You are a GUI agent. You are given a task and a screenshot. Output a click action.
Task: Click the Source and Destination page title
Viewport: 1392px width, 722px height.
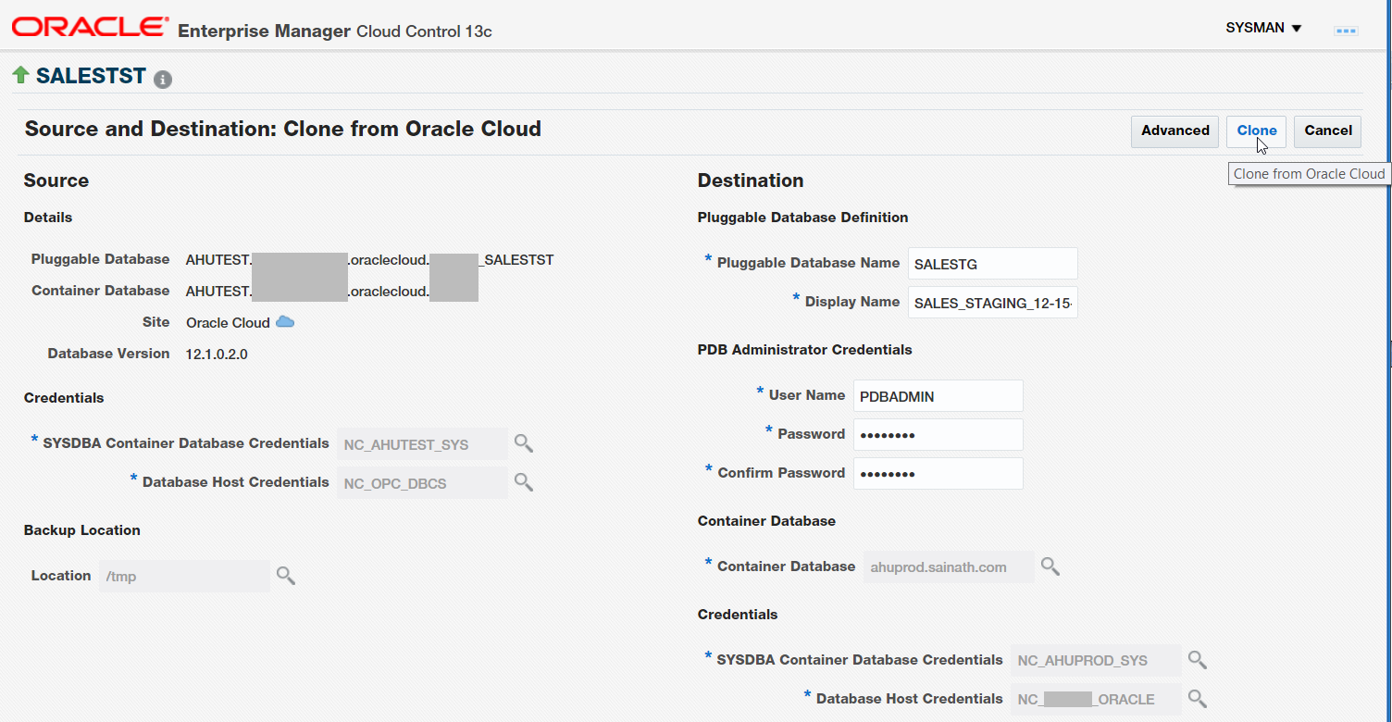[283, 129]
